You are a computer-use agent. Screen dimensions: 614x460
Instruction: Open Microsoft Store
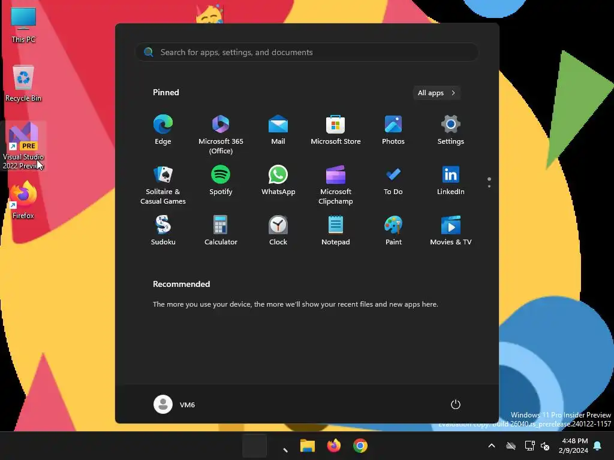[336, 130]
